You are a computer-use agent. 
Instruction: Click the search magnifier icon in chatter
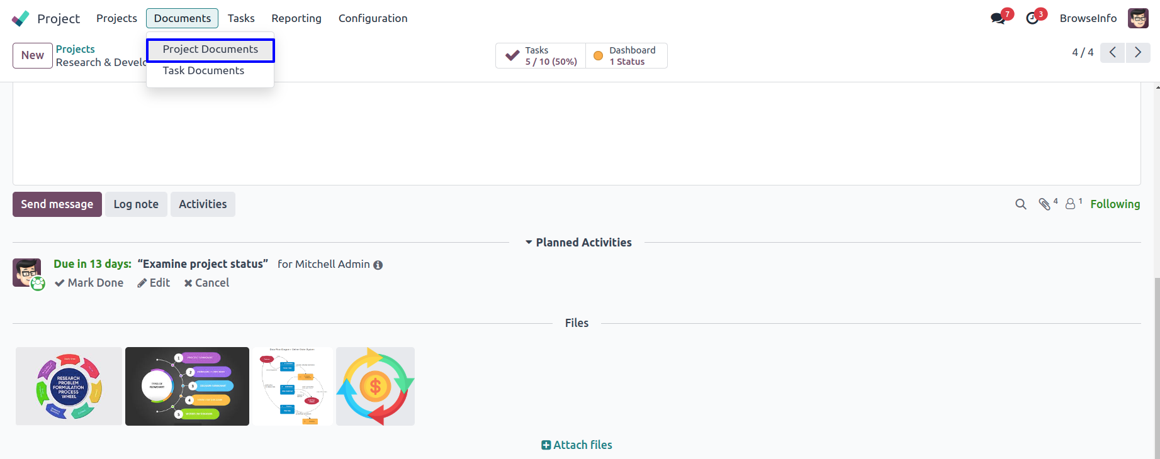click(1021, 204)
